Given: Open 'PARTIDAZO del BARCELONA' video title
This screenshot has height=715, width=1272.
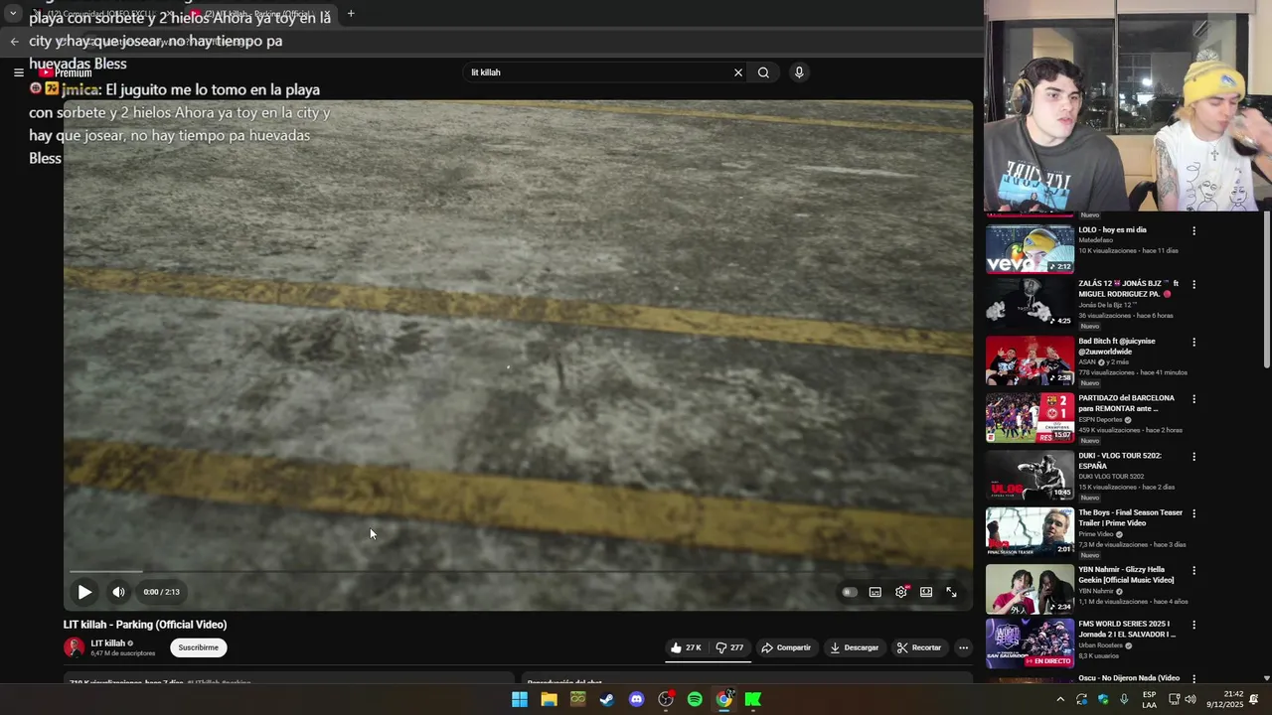Looking at the screenshot, I should click(x=1127, y=403).
